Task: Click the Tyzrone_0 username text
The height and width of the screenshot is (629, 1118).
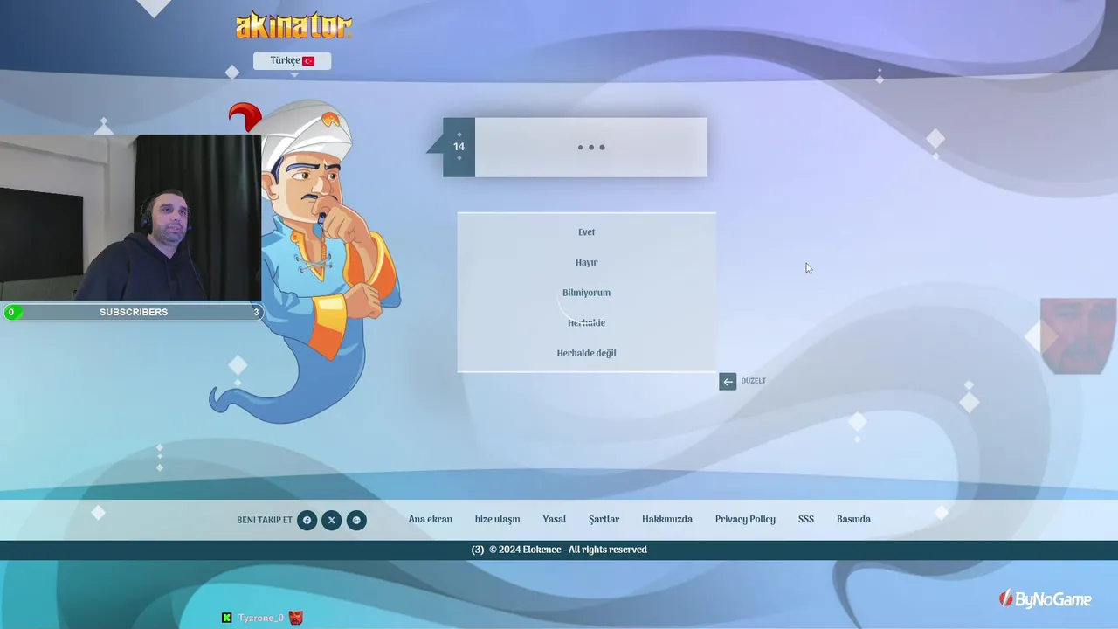Action: (260, 618)
